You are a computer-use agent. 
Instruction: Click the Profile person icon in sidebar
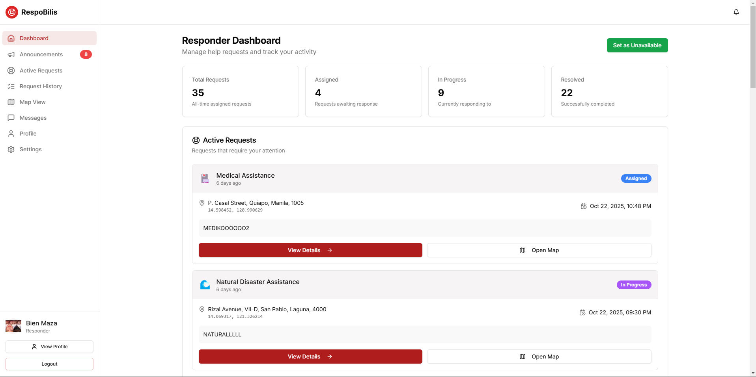pyautogui.click(x=11, y=134)
